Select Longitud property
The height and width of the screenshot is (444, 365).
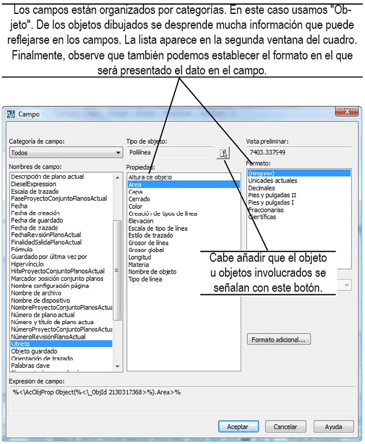coord(140,257)
